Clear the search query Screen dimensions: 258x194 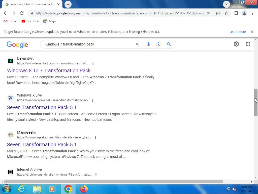click(137, 44)
